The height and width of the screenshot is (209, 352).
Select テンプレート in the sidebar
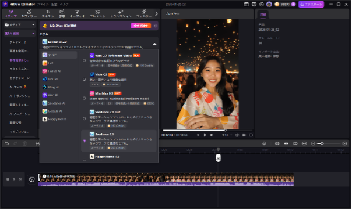pyautogui.click(x=18, y=42)
